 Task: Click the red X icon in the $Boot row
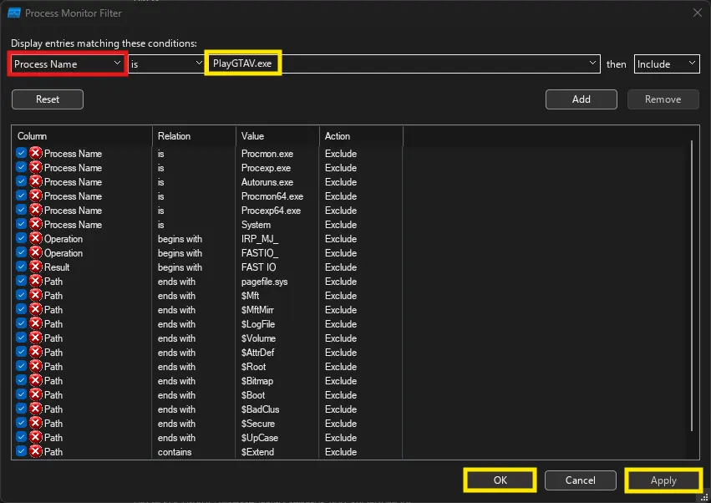[x=36, y=394]
